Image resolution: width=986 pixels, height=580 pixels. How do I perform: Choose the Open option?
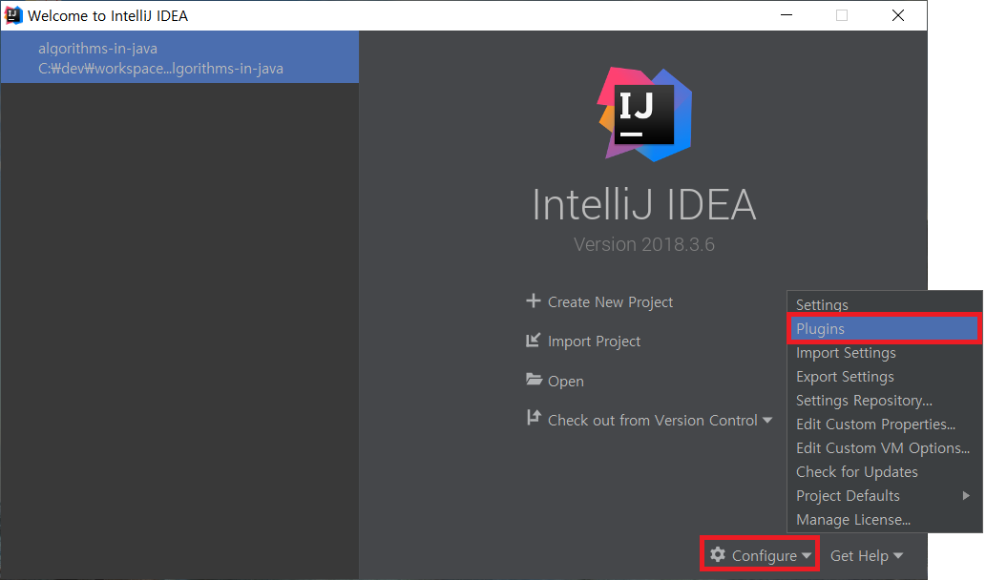[565, 382]
